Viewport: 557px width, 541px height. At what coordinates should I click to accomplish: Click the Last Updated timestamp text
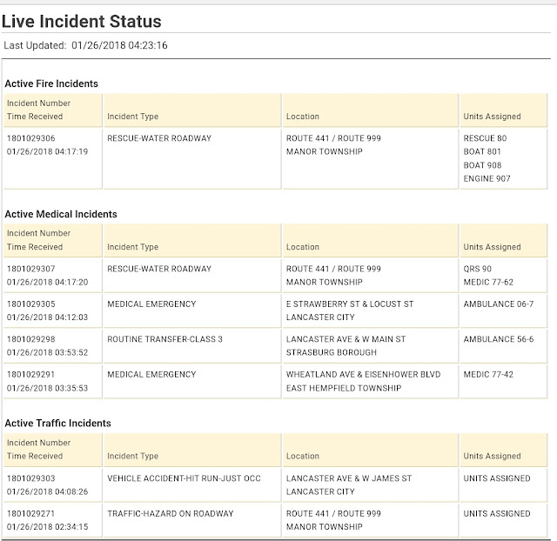point(85,46)
